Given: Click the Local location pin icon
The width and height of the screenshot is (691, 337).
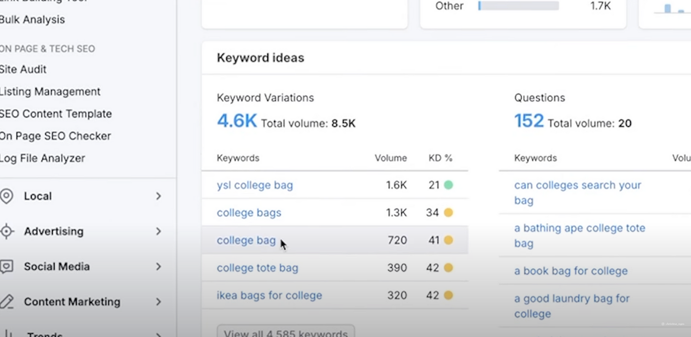Looking at the screenshot, I should tap(6, 196).
